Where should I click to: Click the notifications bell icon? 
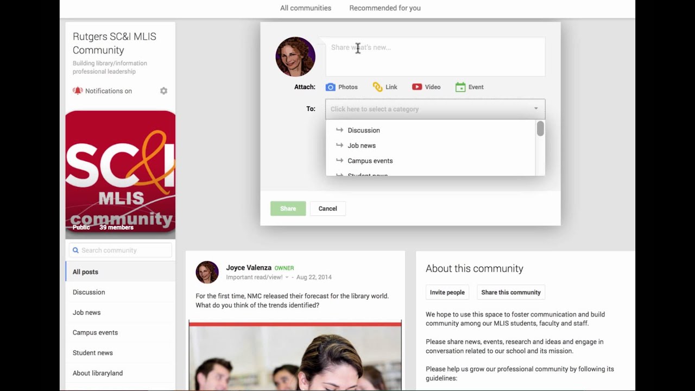(x=78, y=91)
